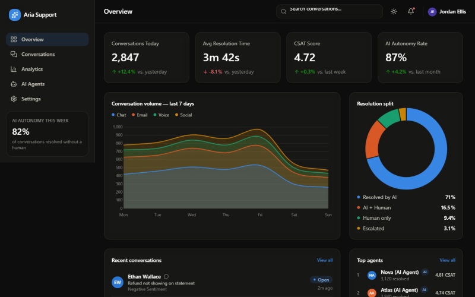475x297 pixels.
Task: Click the green Human only donut segment
Action: (x=389, y=118)
